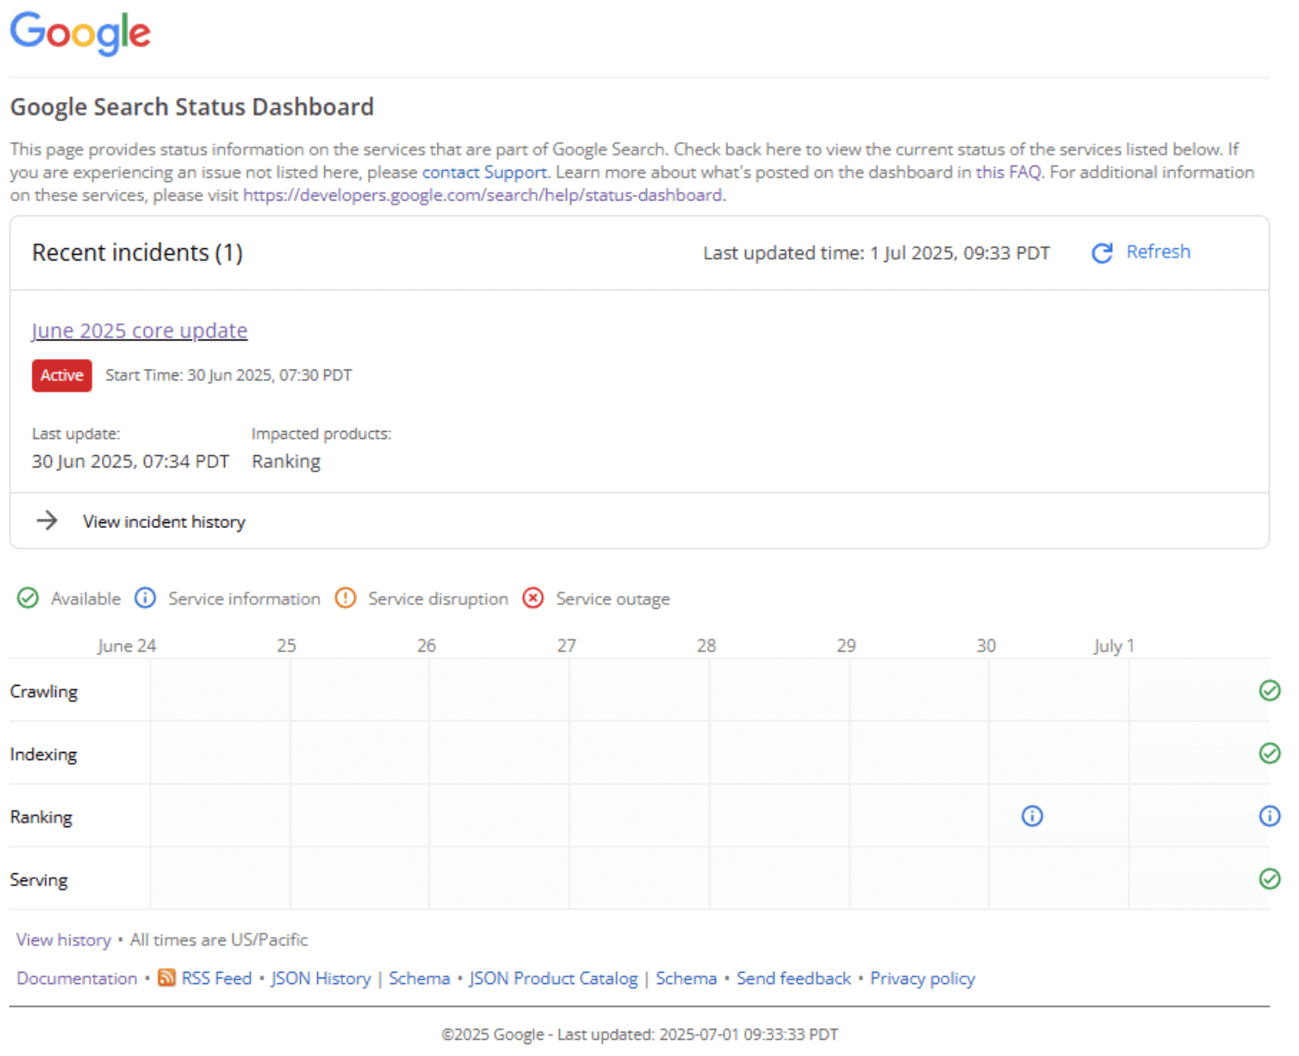Open the Privacy policy link
The image size is (1299, 1056).
922,978
